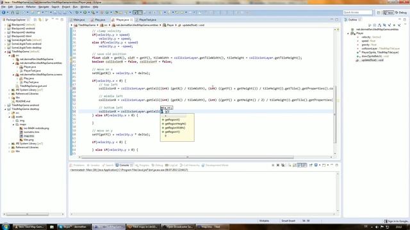Choose getRegionHeight() from autocomplete list

click(x=176, y=124)
